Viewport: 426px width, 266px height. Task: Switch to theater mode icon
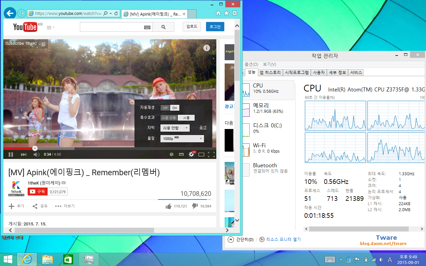coord(201,154)
